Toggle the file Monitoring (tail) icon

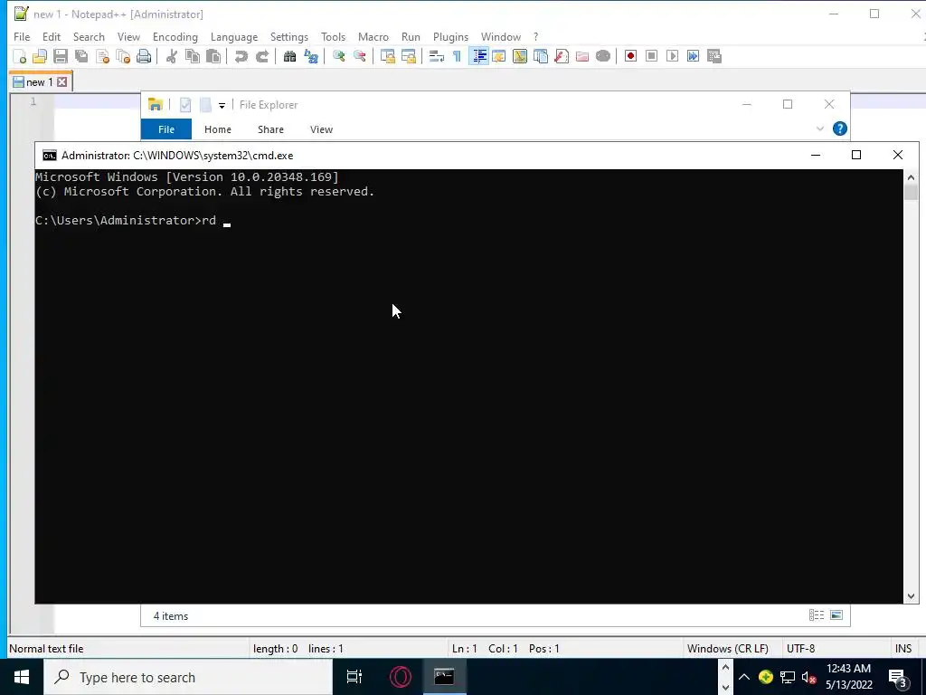click(603, 56)
